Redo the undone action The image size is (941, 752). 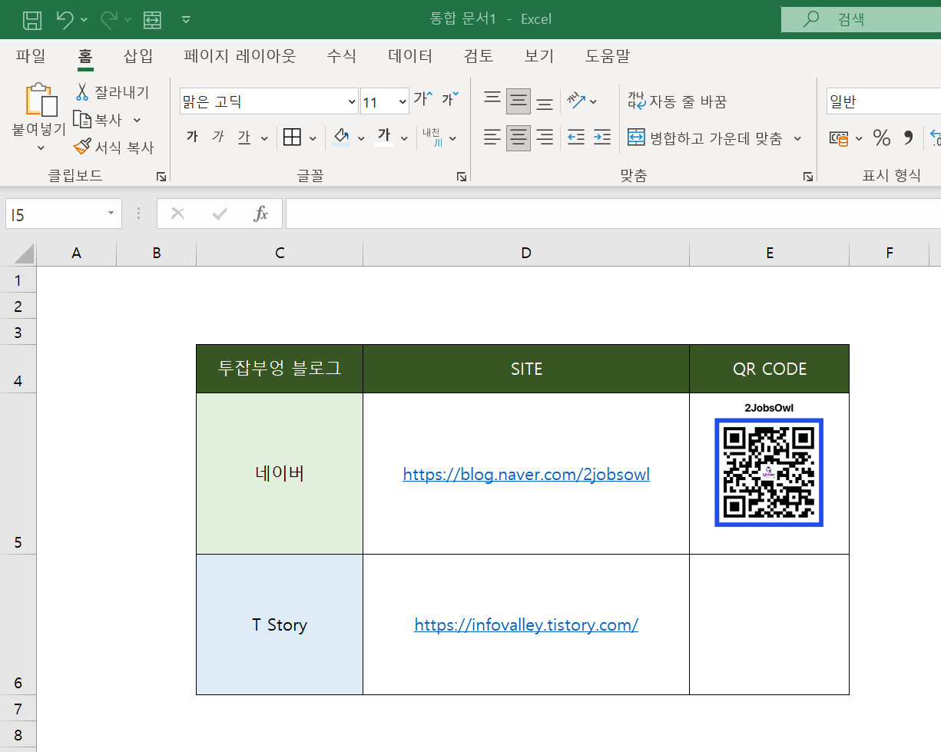point(109,19)
